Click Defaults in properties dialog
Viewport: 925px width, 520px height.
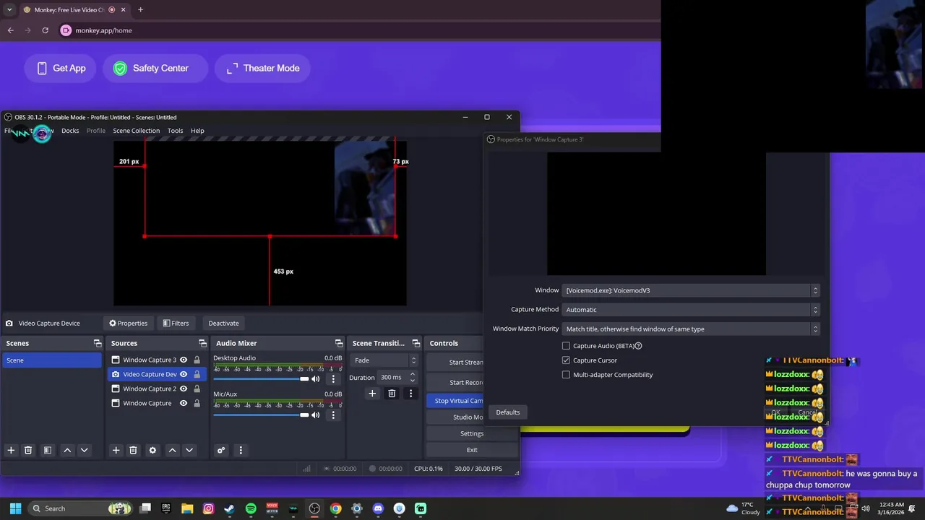(x=508, y=412)
